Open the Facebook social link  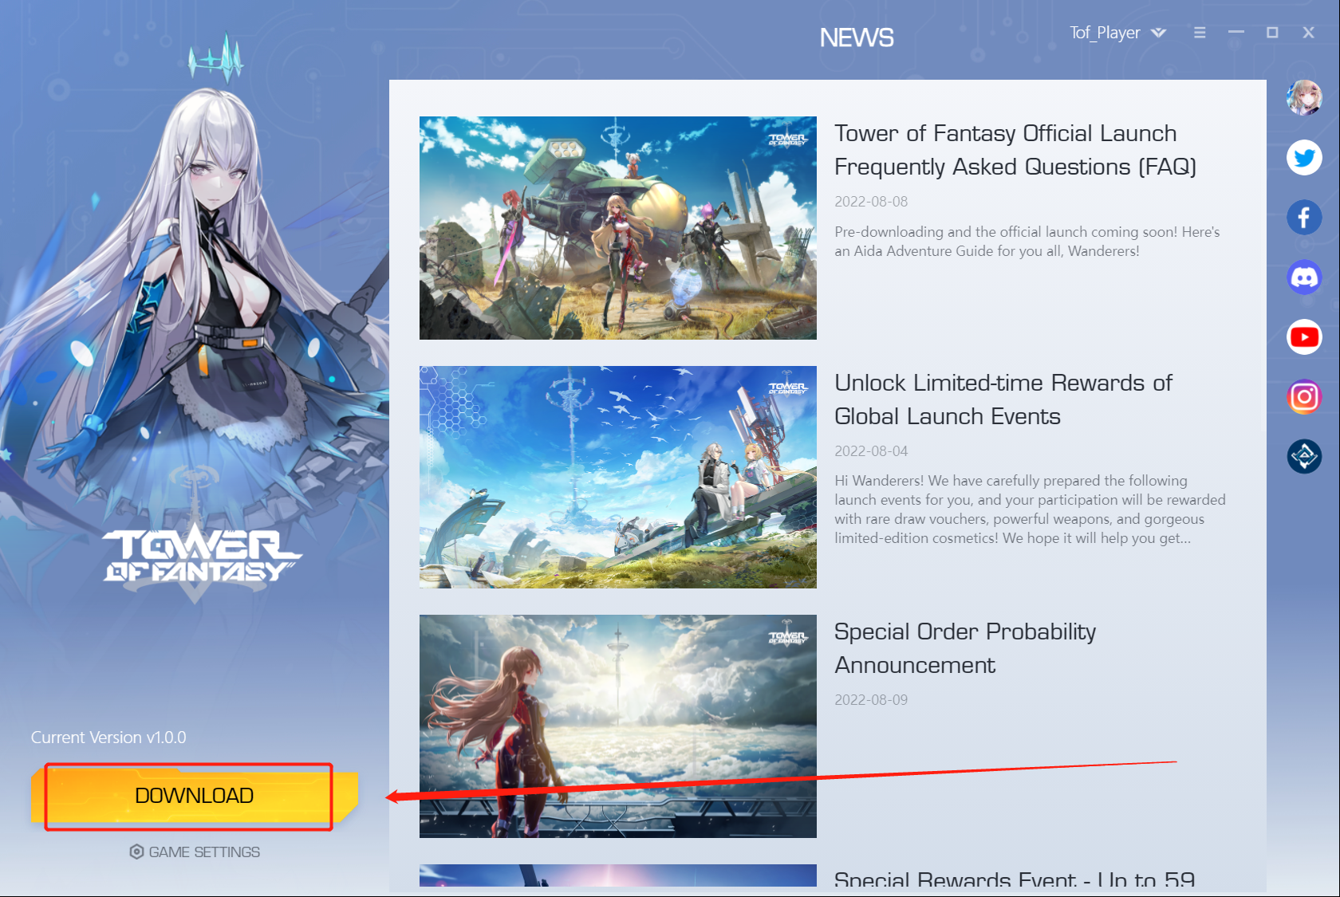coord(1304,217)
